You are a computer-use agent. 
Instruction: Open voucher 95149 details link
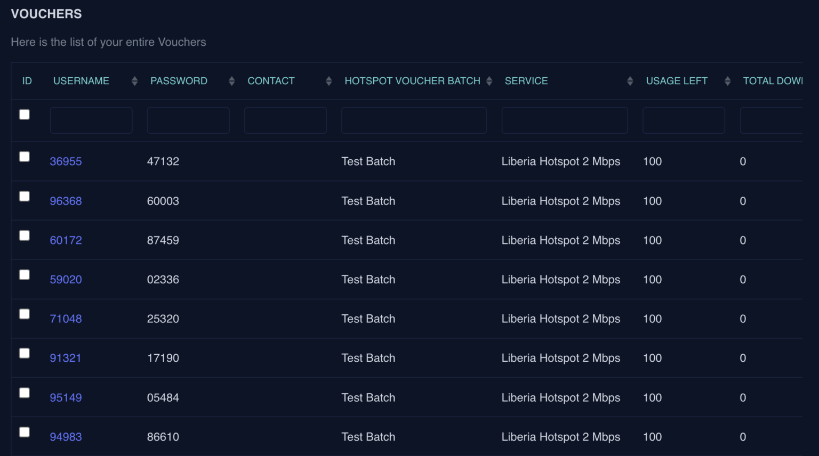[x=66, y=397]
